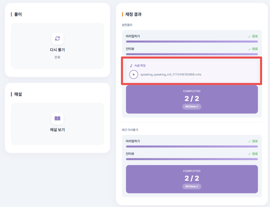The image size is (270, 207).
Task: Click the 완료 checkmark on the 인터뷰 row
Action: [250, 49]
